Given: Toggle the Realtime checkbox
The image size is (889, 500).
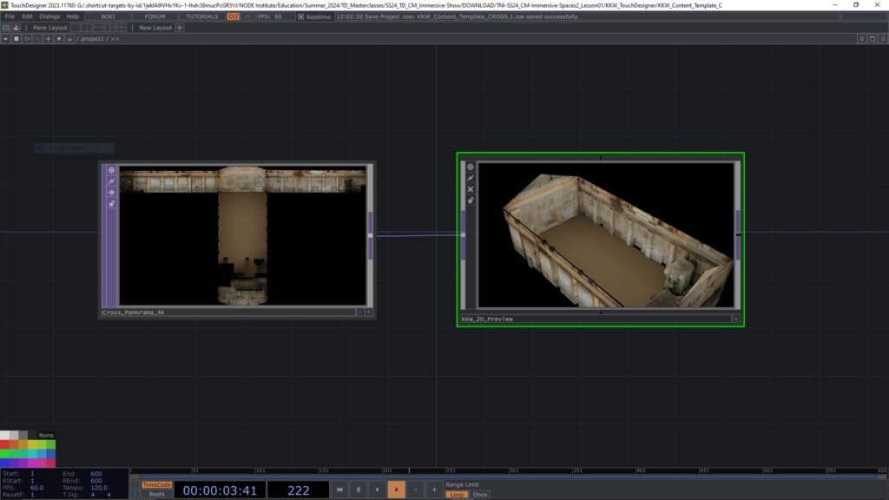Looking at the screenshot, I should click(301, 16).
